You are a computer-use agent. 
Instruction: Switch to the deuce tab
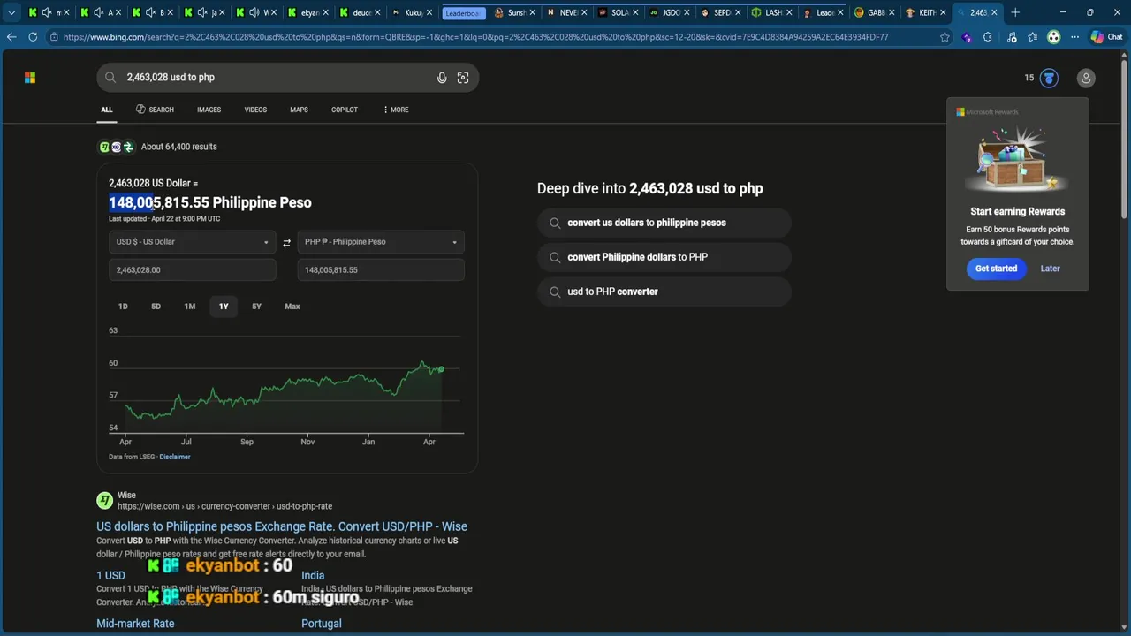click(361, 12)
